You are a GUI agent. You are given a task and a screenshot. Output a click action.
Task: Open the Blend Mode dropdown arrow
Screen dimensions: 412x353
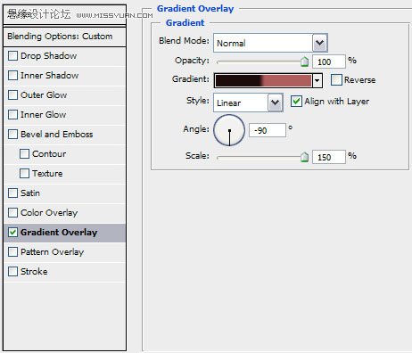pyautogui.click(x=319, y=43)
